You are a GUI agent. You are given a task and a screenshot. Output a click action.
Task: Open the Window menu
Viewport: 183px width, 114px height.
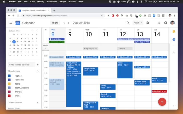click(72, 2)
